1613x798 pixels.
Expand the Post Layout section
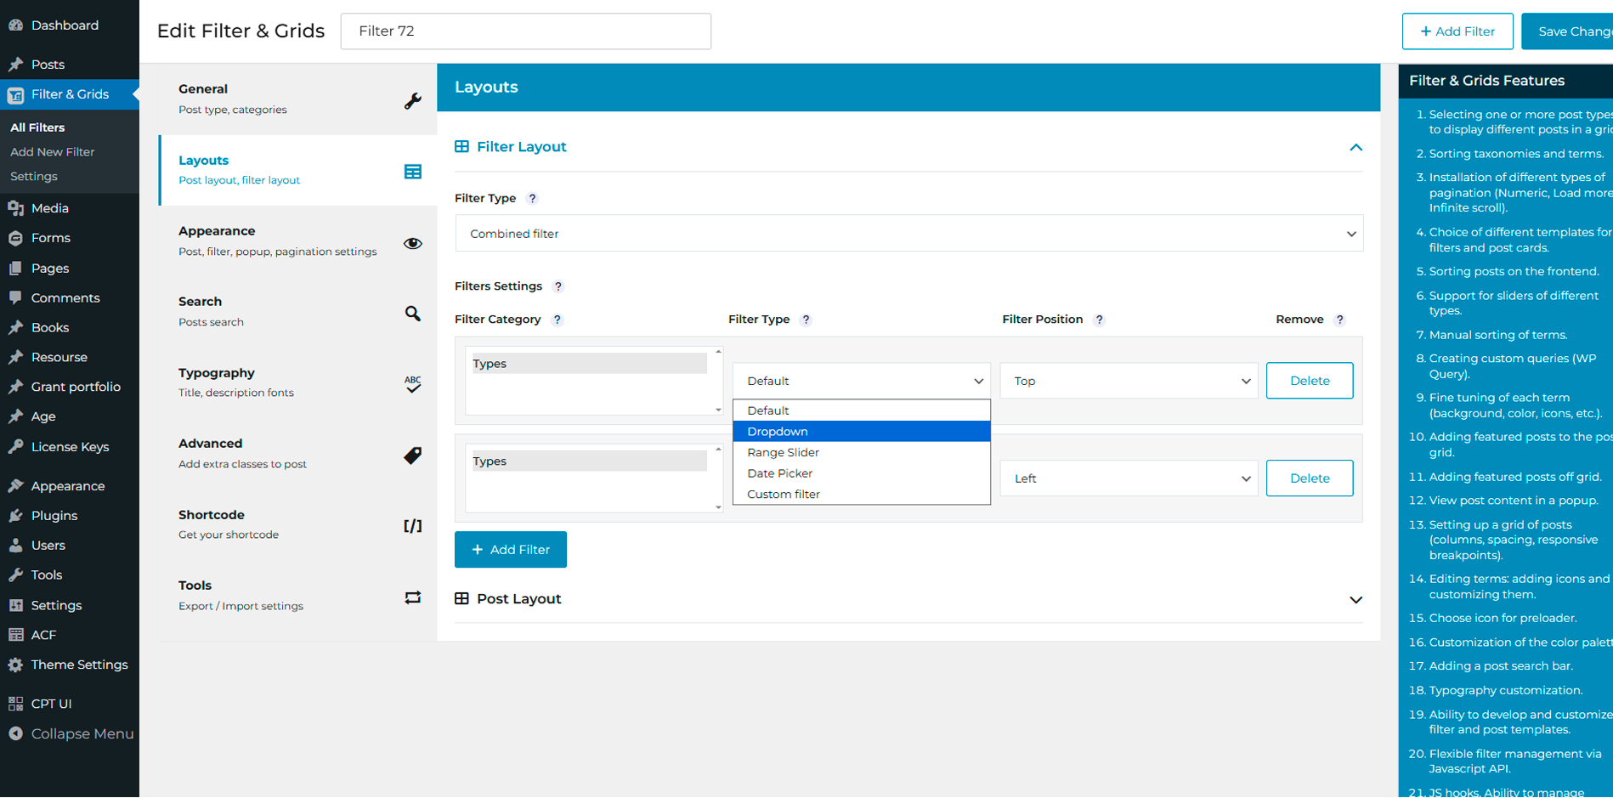tap(1355, 599)
